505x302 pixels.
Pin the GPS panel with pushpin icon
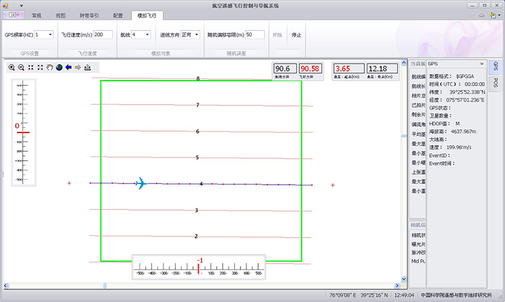pyautogui.click(x=482, y=64)
